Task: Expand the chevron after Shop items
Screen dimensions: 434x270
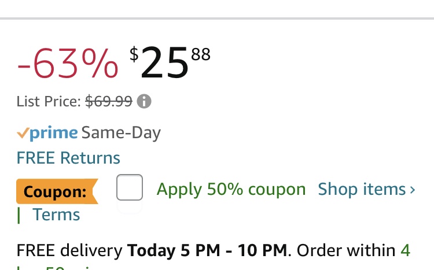Action: (x=413, y=190)
